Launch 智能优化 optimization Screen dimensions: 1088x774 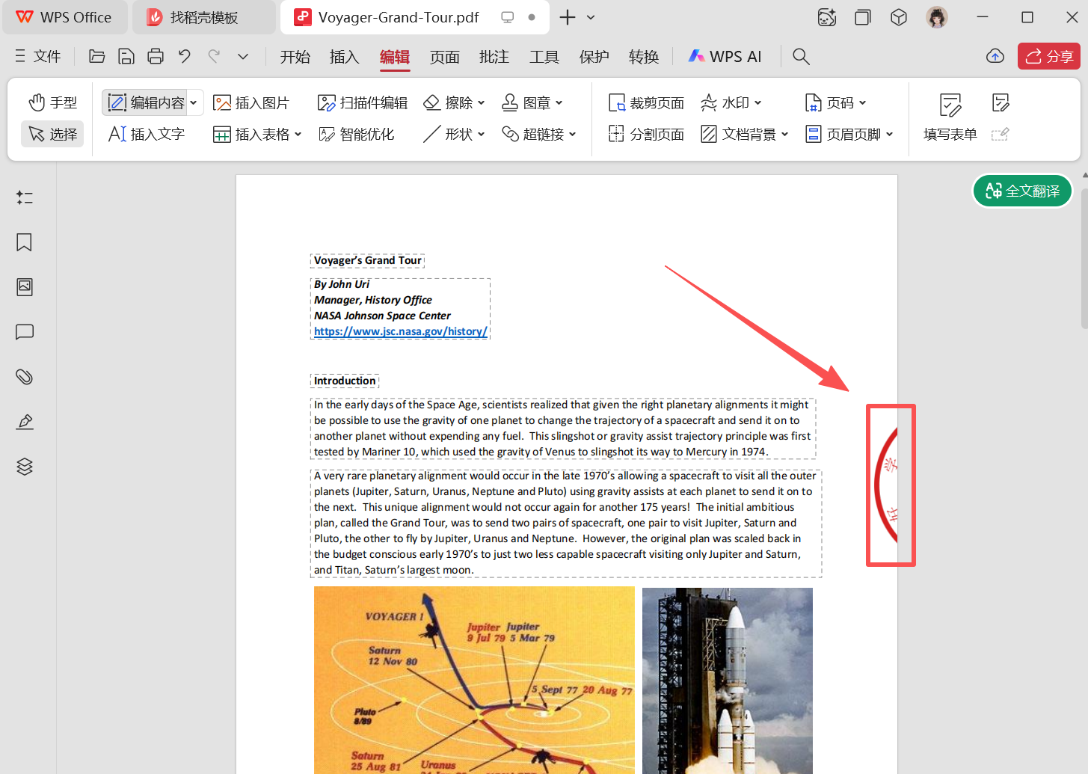coord(357,134)
